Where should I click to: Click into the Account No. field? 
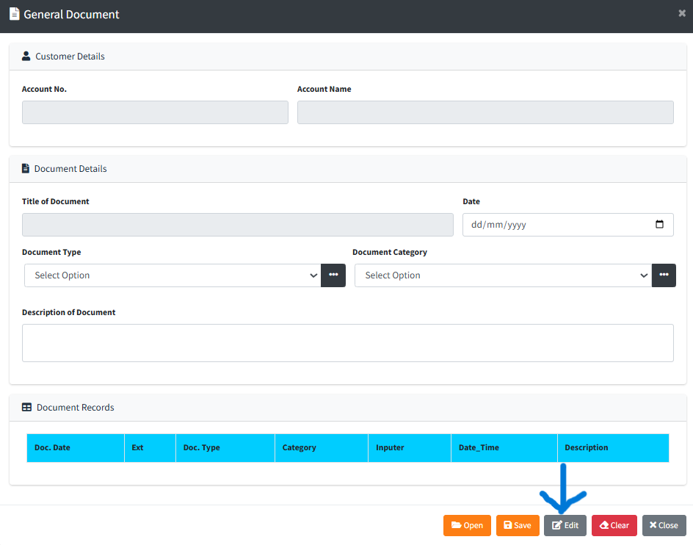[155, 112]
